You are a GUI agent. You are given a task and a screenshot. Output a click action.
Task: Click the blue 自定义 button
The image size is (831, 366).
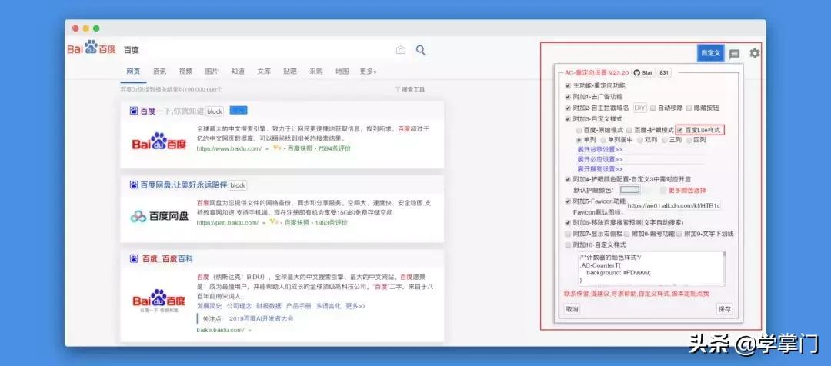[710, 53]
